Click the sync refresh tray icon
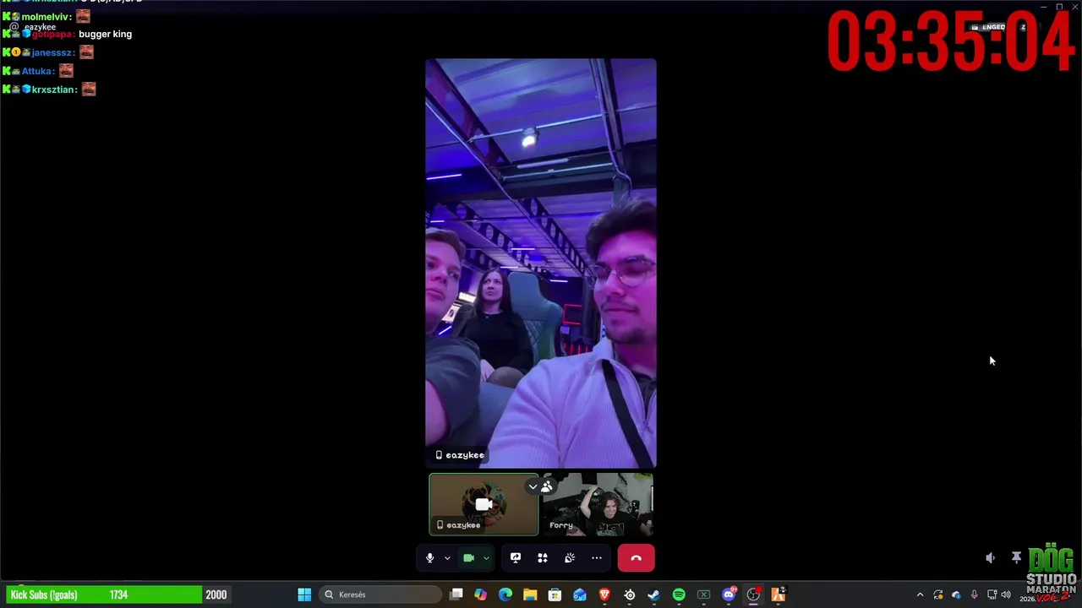 (938, 594)
